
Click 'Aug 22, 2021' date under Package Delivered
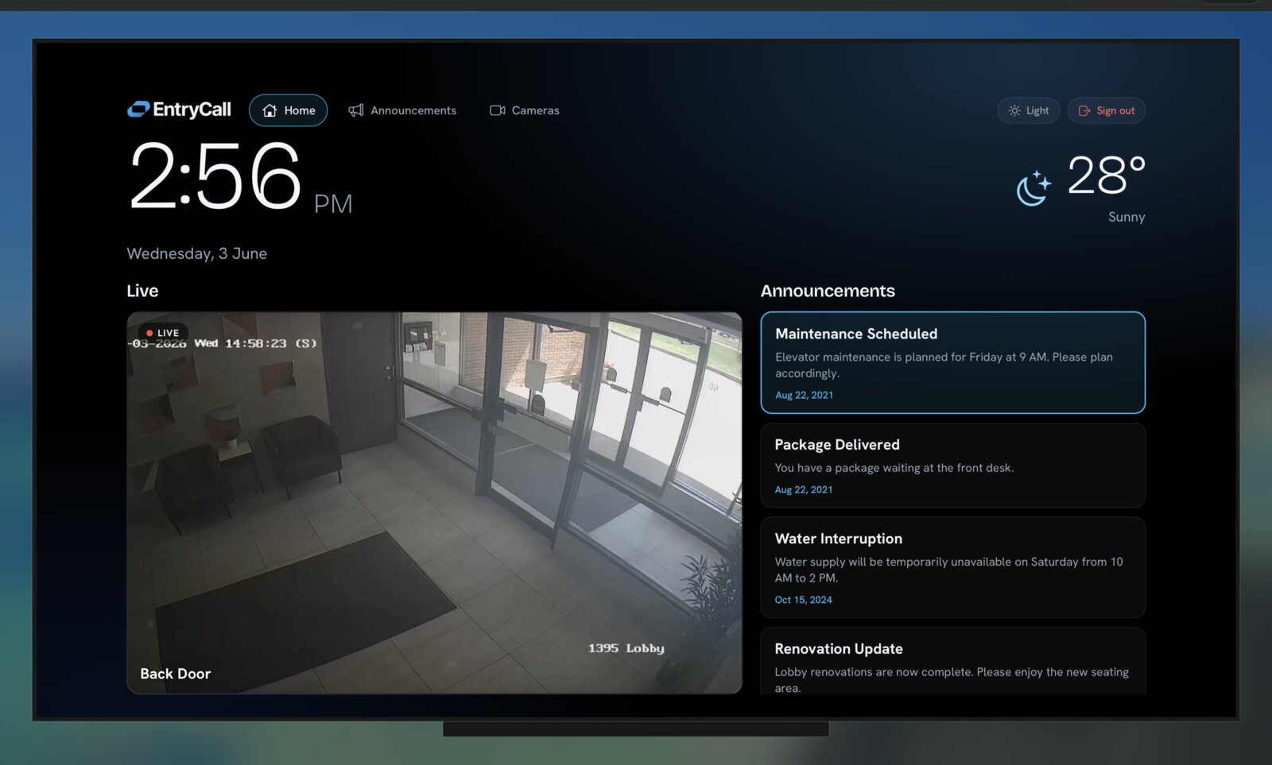click(x=804, y=489)
